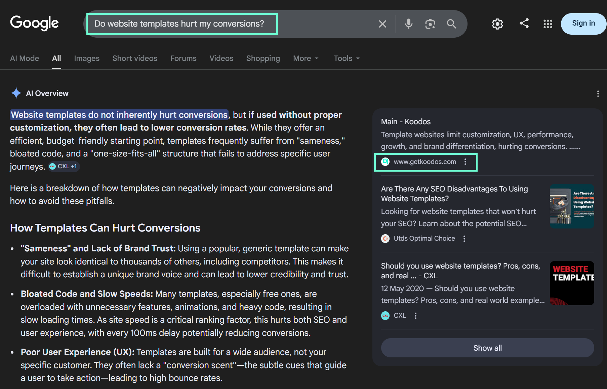The image size is (607, 389).
Task: Click the CXL website templates article thumbnail
Action: click(x=572, y=283)
